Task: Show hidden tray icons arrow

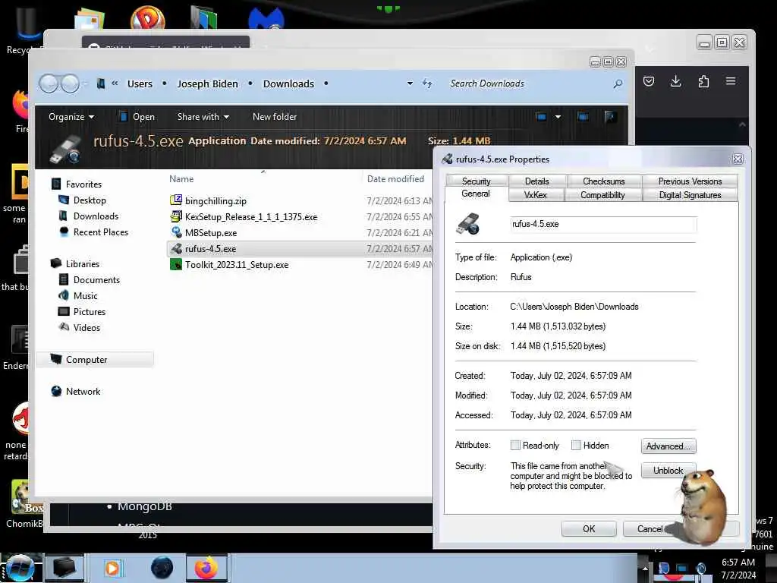Action: pyautogui.click(x=645, y=569)
